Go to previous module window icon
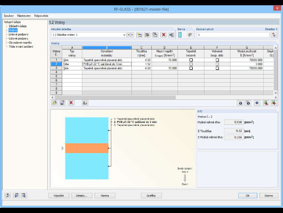This screenshot has height=213, width=283. pos(16,195)
